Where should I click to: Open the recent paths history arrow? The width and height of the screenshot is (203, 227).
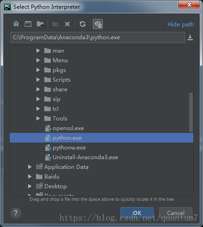(190, 37)
